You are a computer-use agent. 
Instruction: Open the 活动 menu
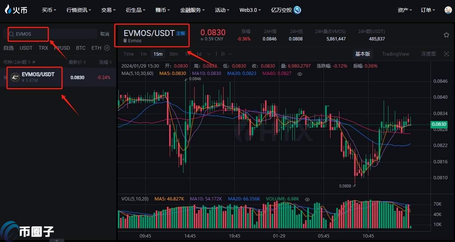coord(222,10)
